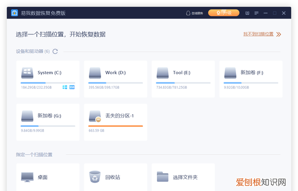Click Work (D:) usage progress bar
The image size is (298, 191).
pyautogui.click(x=115, y=83)
